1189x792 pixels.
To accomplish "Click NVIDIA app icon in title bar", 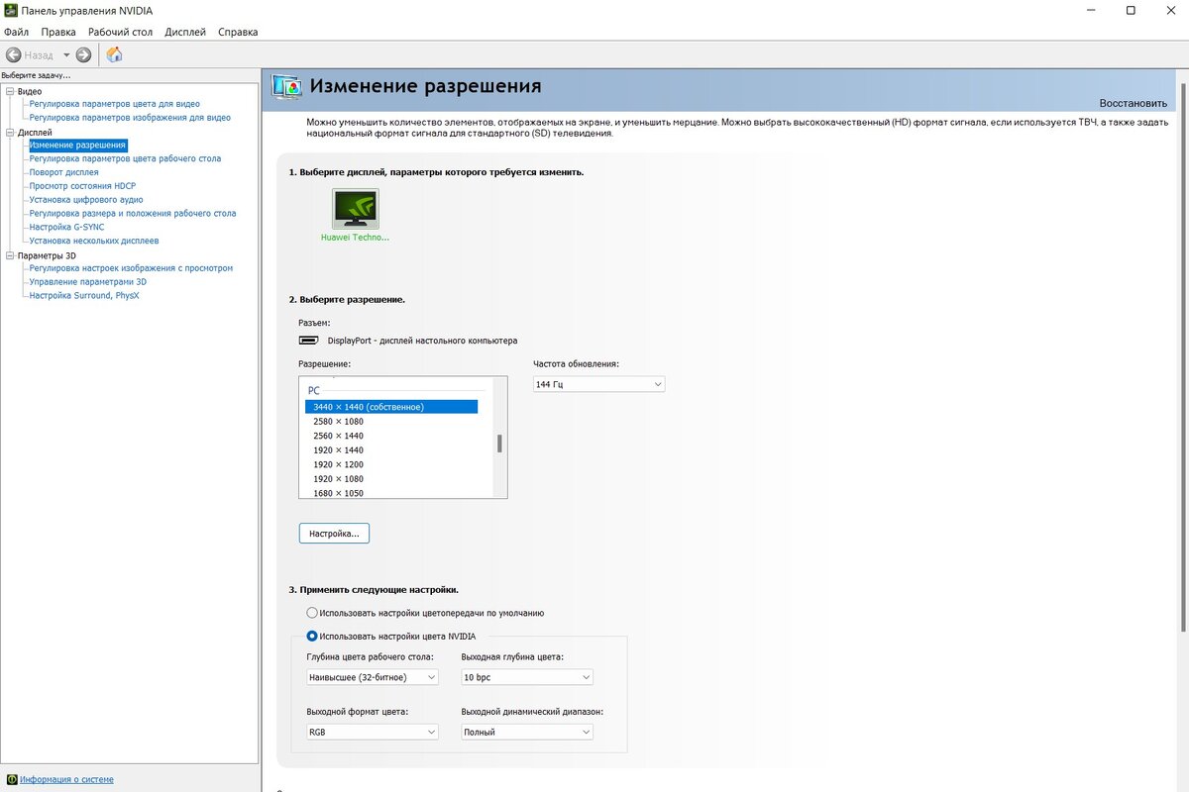I will [10, 10].
